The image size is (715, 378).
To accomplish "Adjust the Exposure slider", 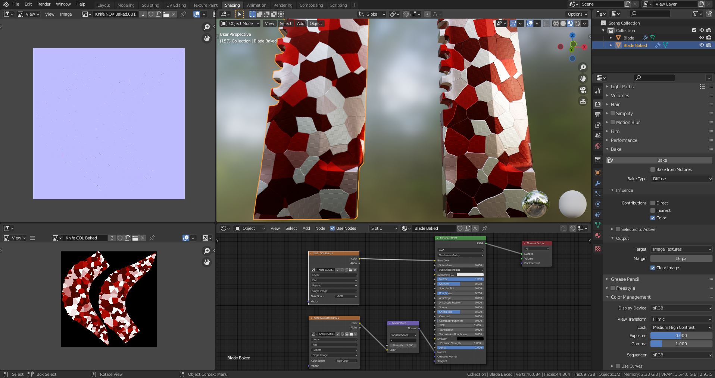I will (681, 336).
